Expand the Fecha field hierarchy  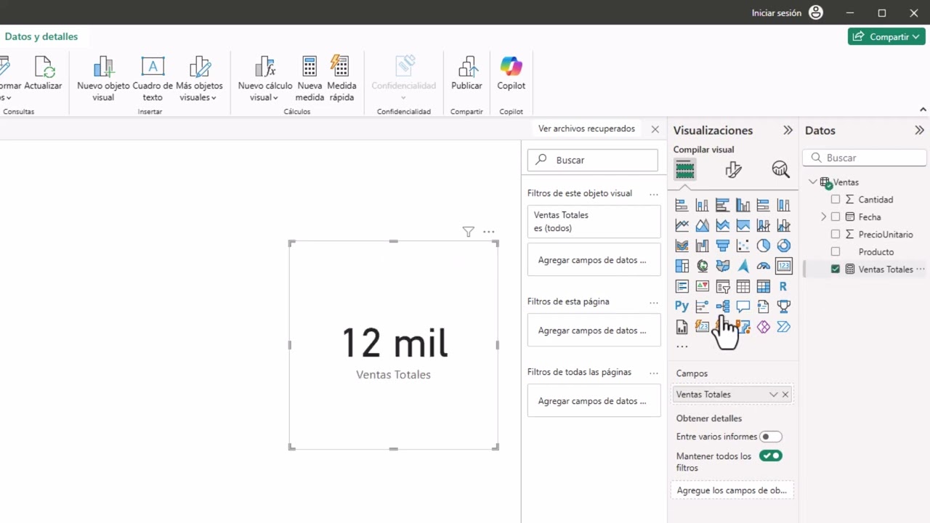[824, 216]
